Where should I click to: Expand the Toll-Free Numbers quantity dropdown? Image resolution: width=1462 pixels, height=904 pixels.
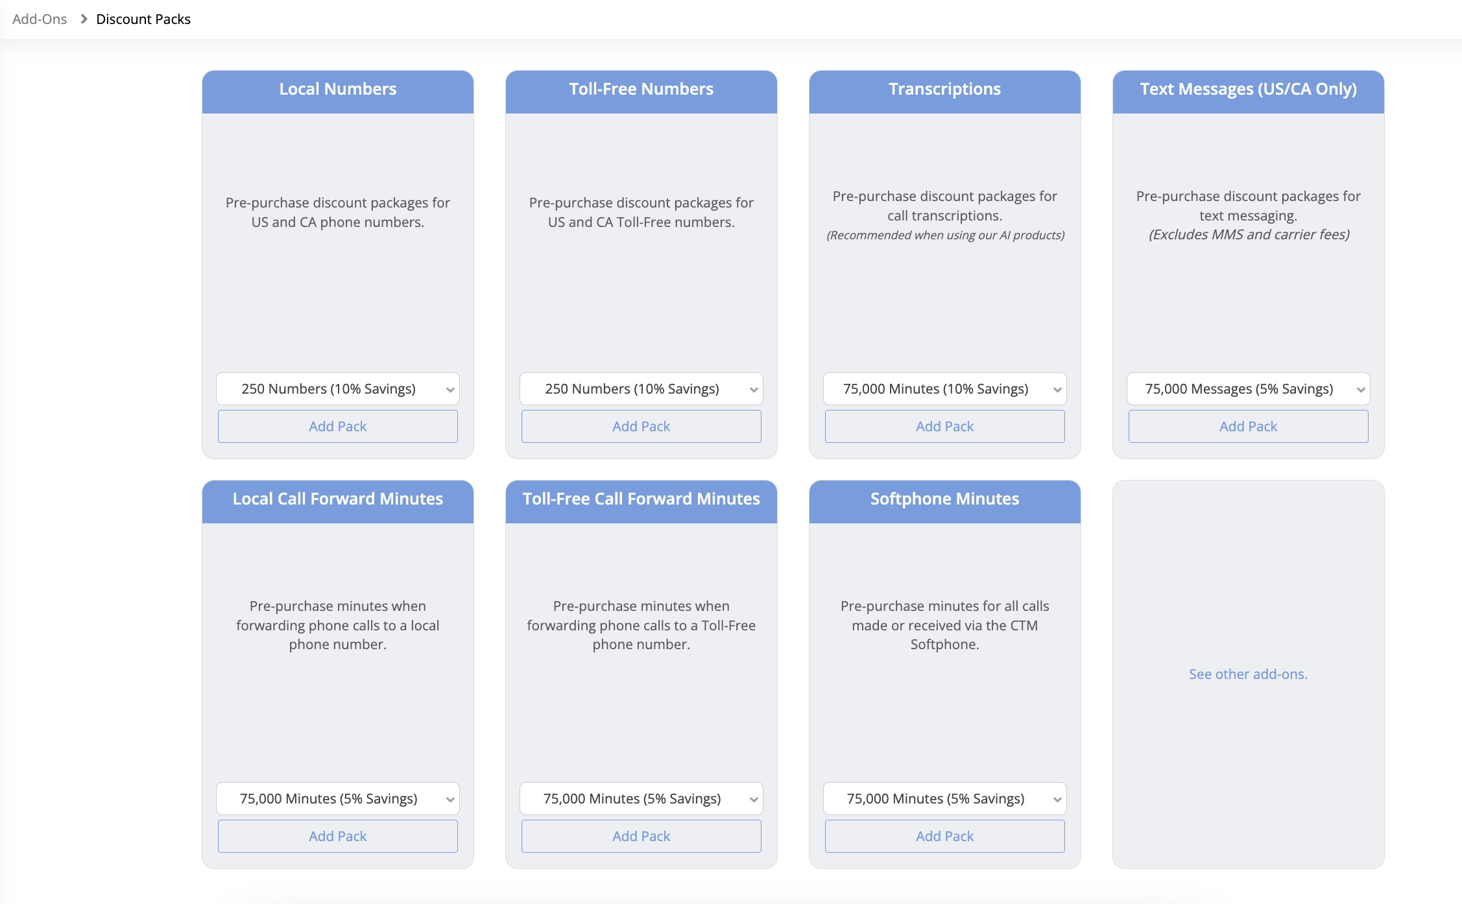click(641, 389)
